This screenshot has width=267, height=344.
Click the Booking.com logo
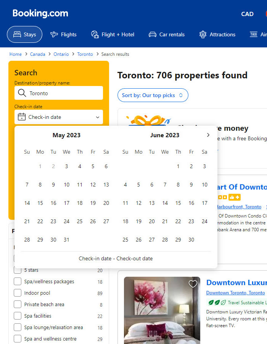pos(40,14)
